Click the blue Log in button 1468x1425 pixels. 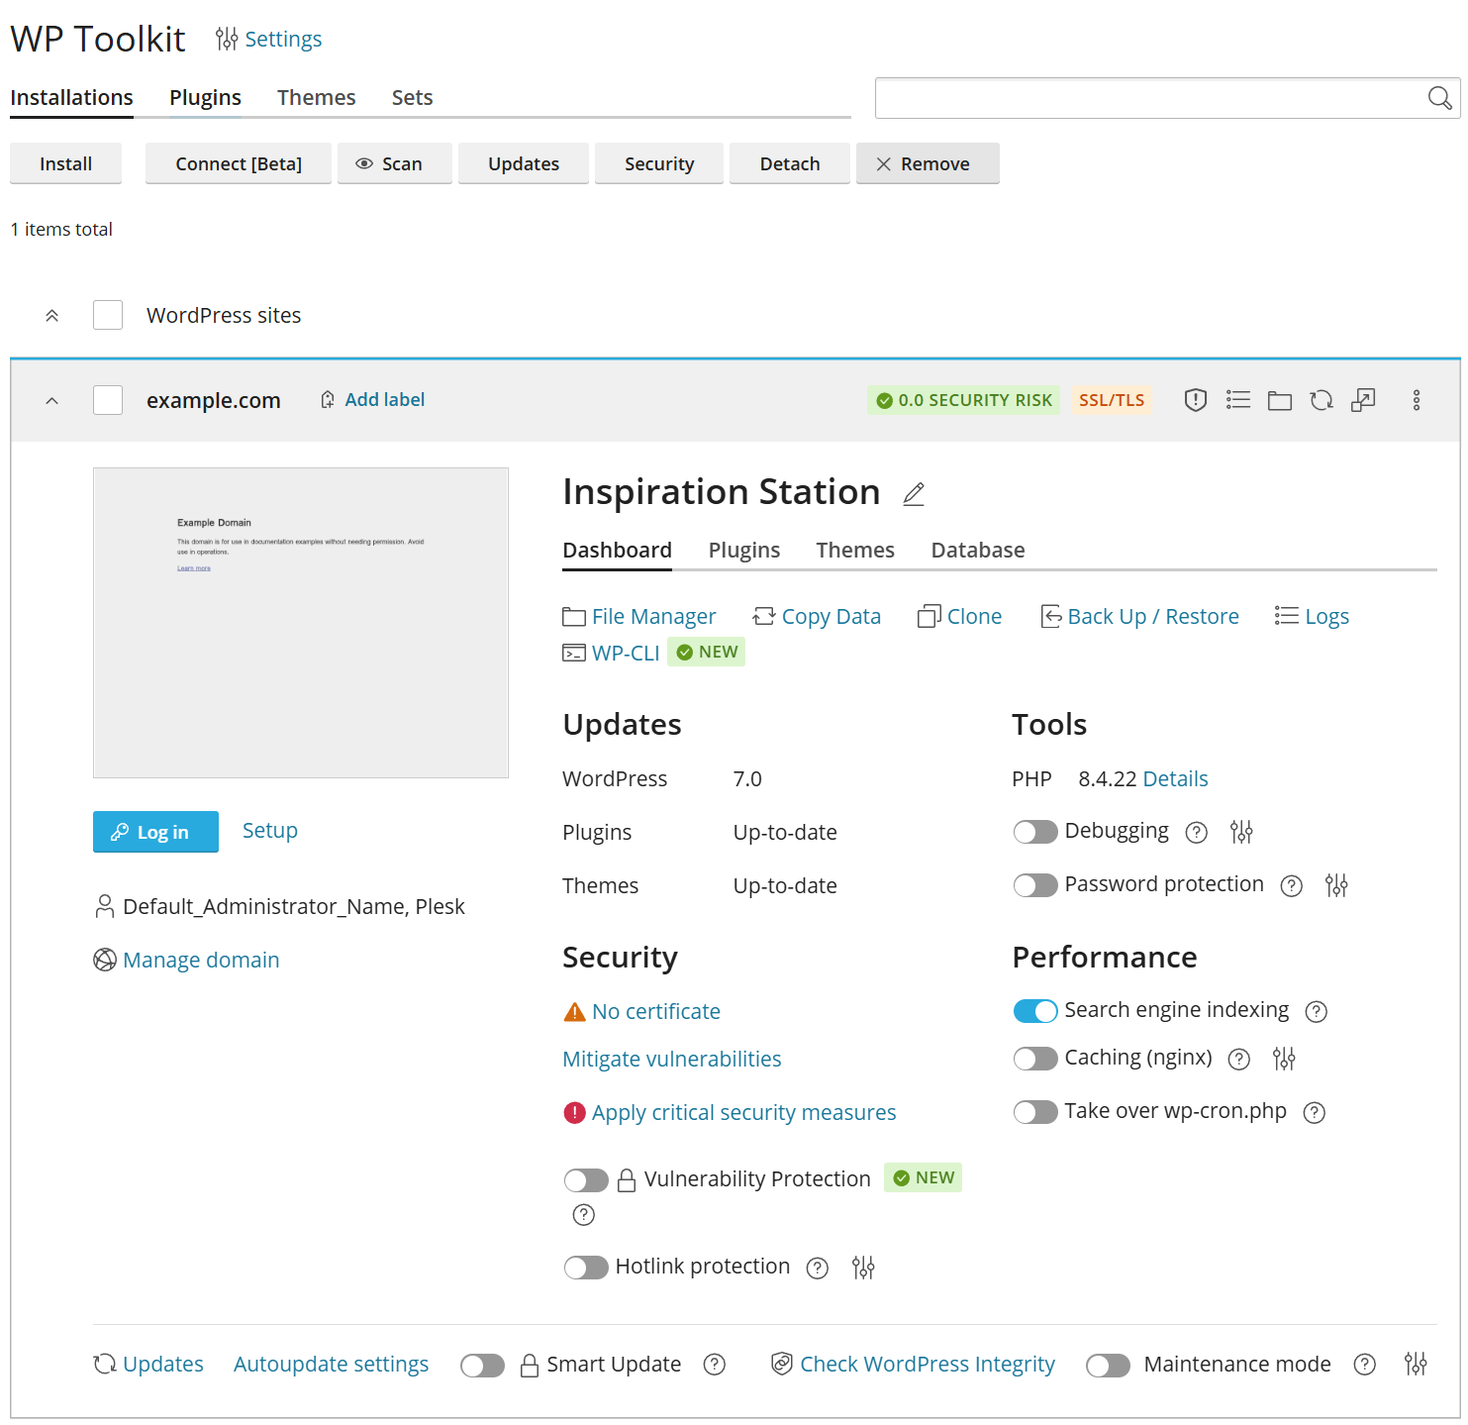pyautogui.click(x=155, y=832)
